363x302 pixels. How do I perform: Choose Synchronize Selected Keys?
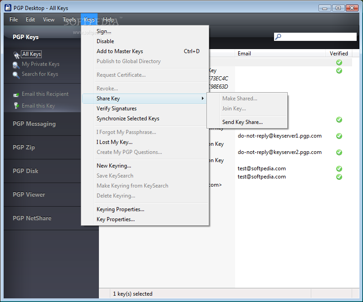coord(145,119)
